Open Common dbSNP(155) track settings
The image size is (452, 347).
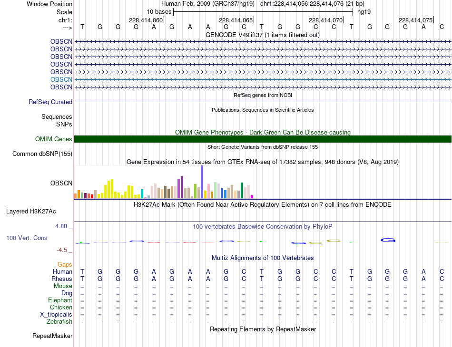[42, 154]
